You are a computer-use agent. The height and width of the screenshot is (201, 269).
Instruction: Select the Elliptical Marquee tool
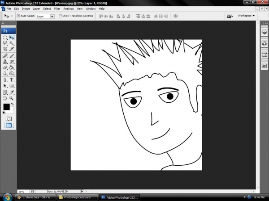[5, 38]
